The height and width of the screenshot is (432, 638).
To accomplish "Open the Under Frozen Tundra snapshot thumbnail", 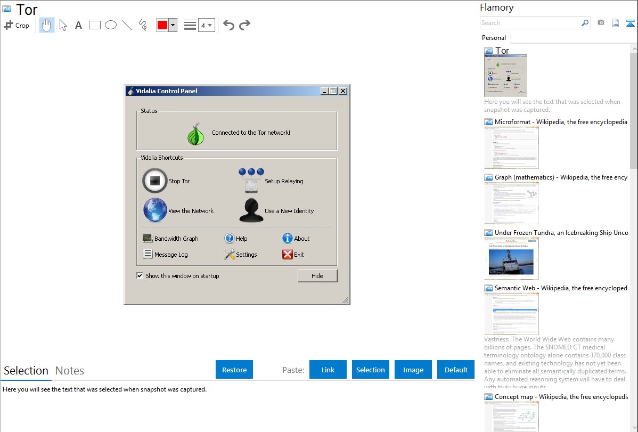I will (x=511, y=258).
